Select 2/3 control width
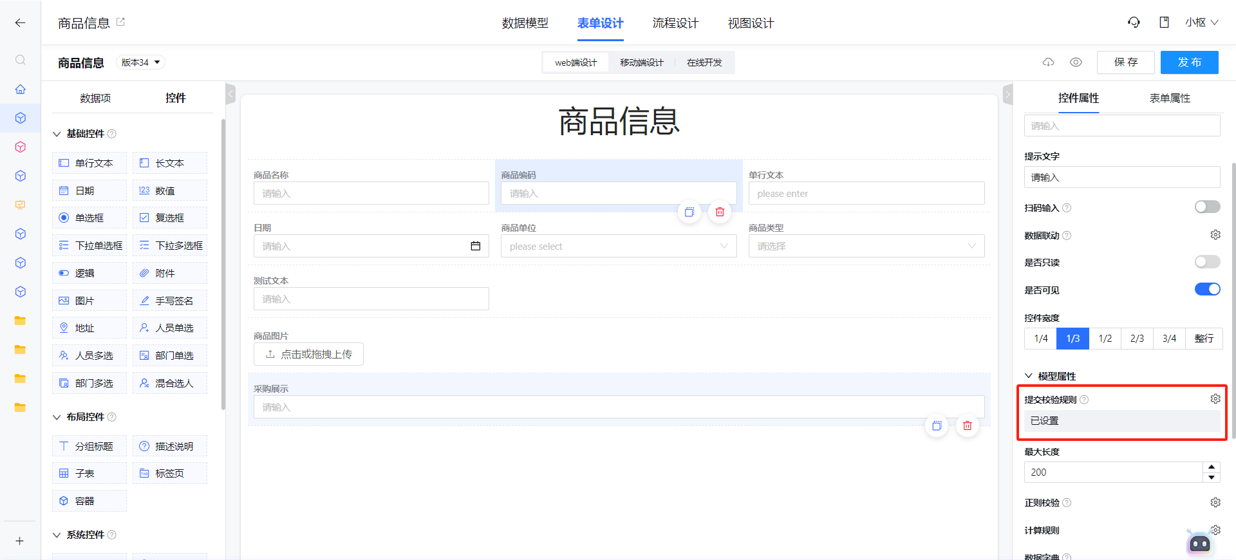 pyautogui.click(x=1138, y=339)
